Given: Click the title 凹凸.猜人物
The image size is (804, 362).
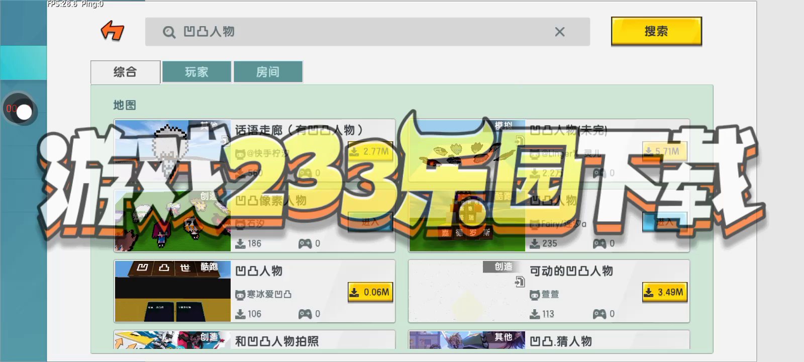Looking at the screenshot, I should (561, 341).
